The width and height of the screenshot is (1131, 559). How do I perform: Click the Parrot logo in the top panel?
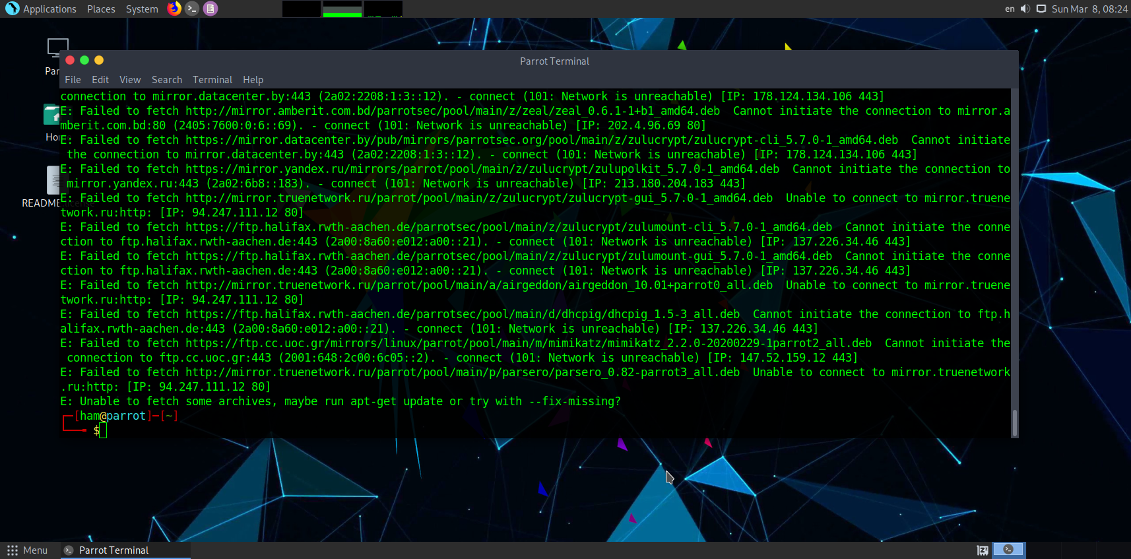click(12, 9)
